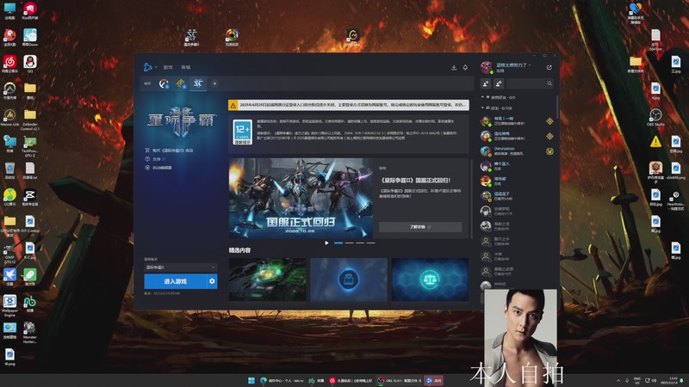Toggle the news carousel play button

[326, 243]
